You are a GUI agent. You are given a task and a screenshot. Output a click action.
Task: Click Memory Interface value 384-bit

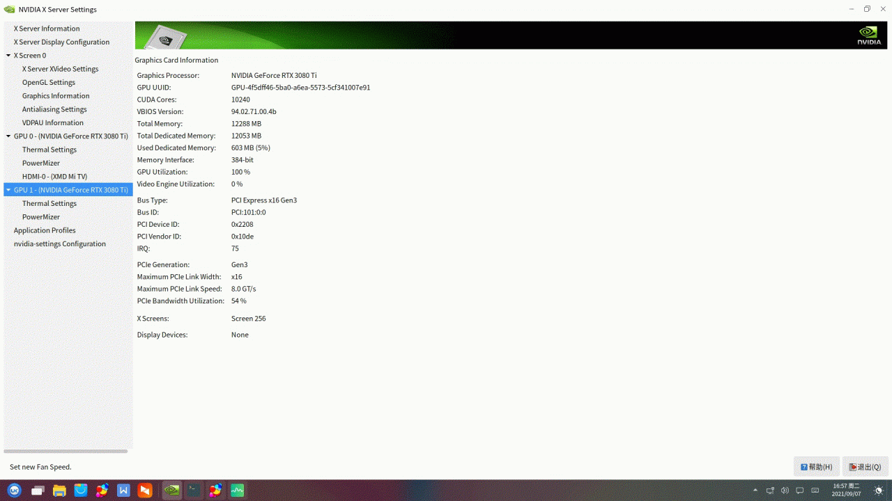click(242, 160)
